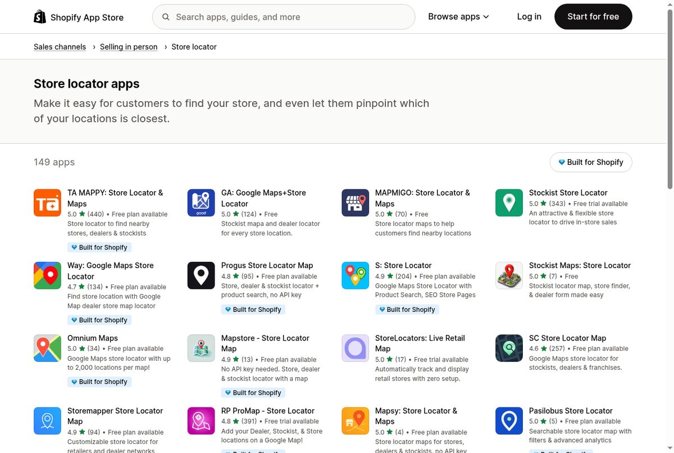
Task: Click the S: Store Locator app icon
Action: click(x=355, y=275)
